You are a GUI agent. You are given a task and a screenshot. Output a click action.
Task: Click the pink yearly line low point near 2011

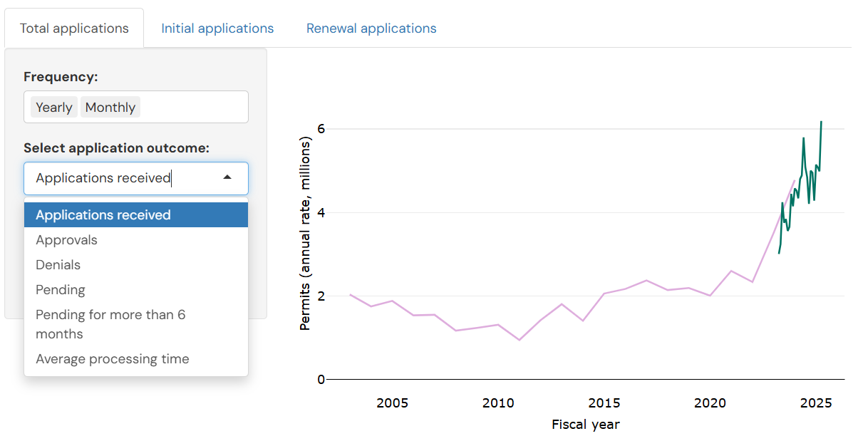click(x=519, y=340)
